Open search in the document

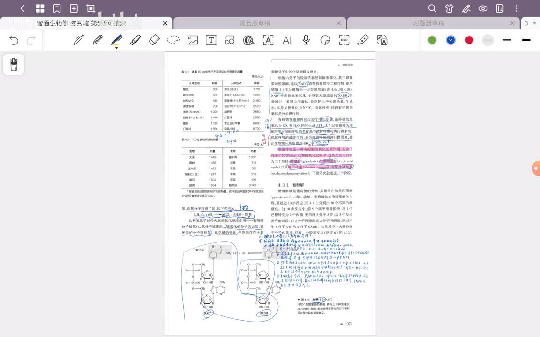point(432,8)
